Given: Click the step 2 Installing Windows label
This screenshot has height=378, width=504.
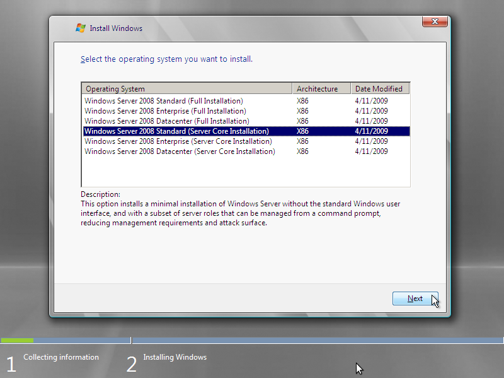Looking at the screenshot, I should 175,357.
